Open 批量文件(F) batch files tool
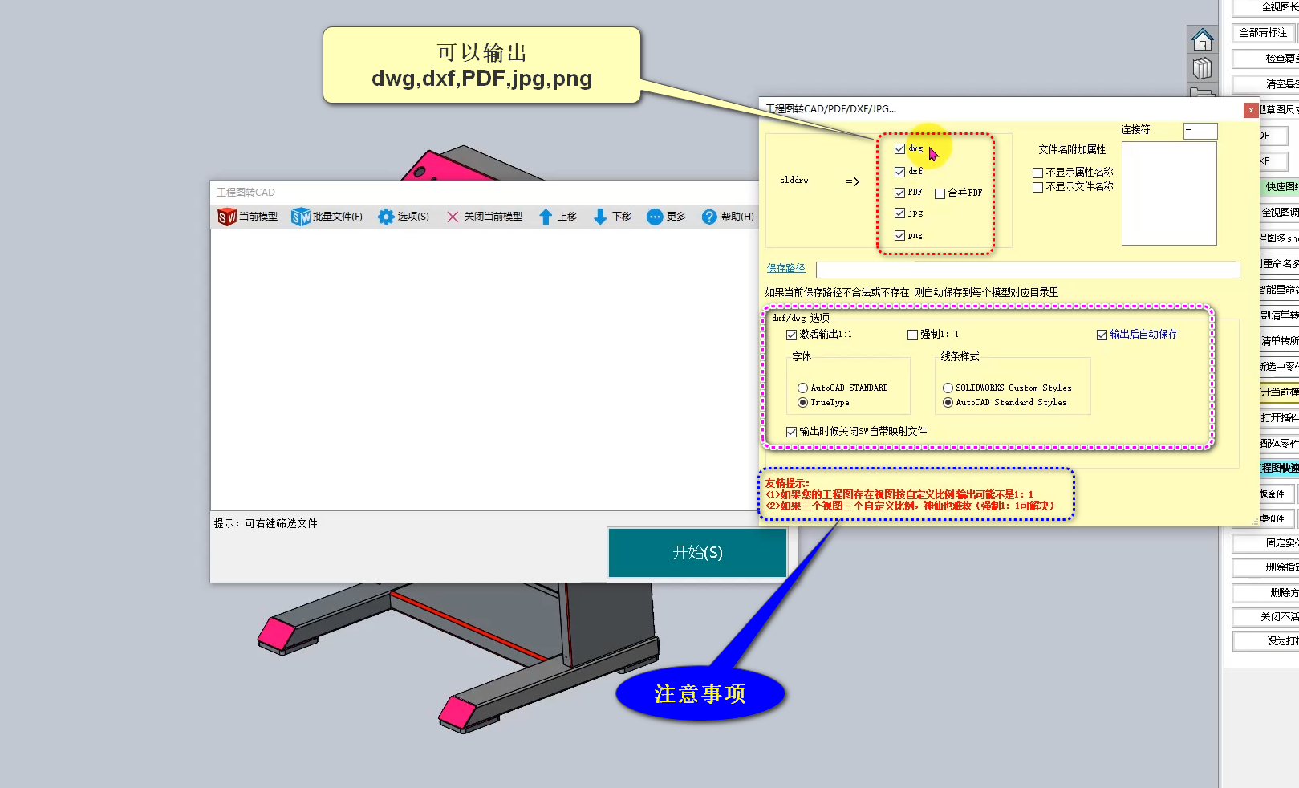The width and height of the screenshot is (1299, 788). click(301, 217)
